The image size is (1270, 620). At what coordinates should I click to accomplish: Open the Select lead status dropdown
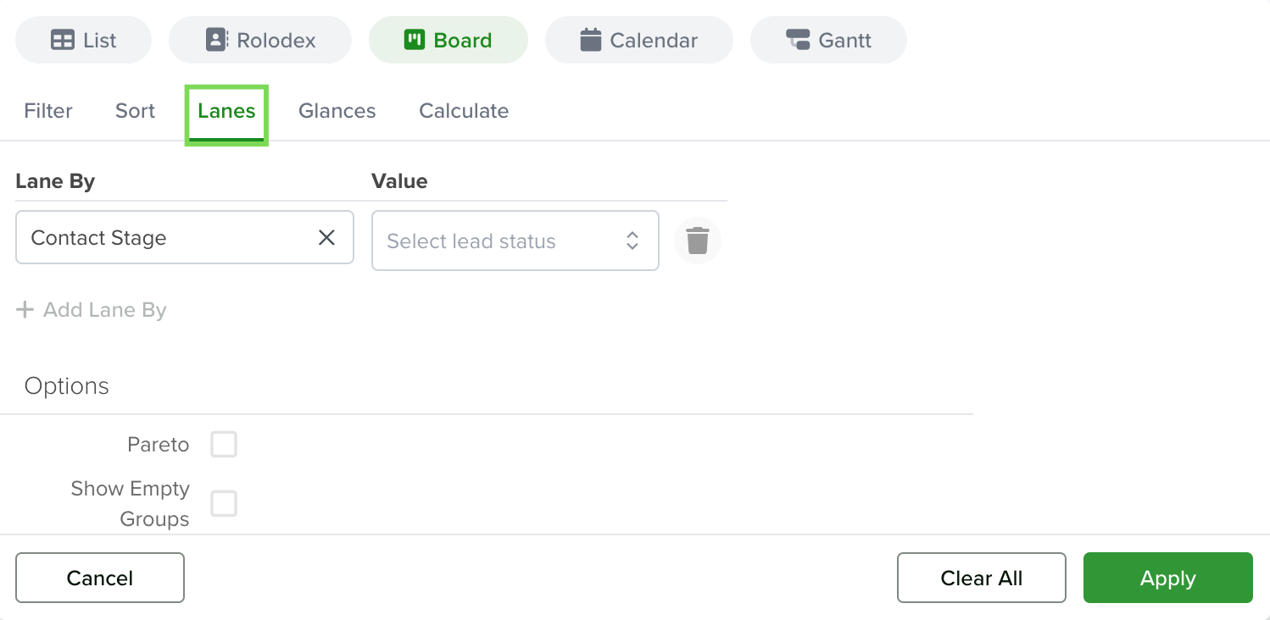point(515,241)
